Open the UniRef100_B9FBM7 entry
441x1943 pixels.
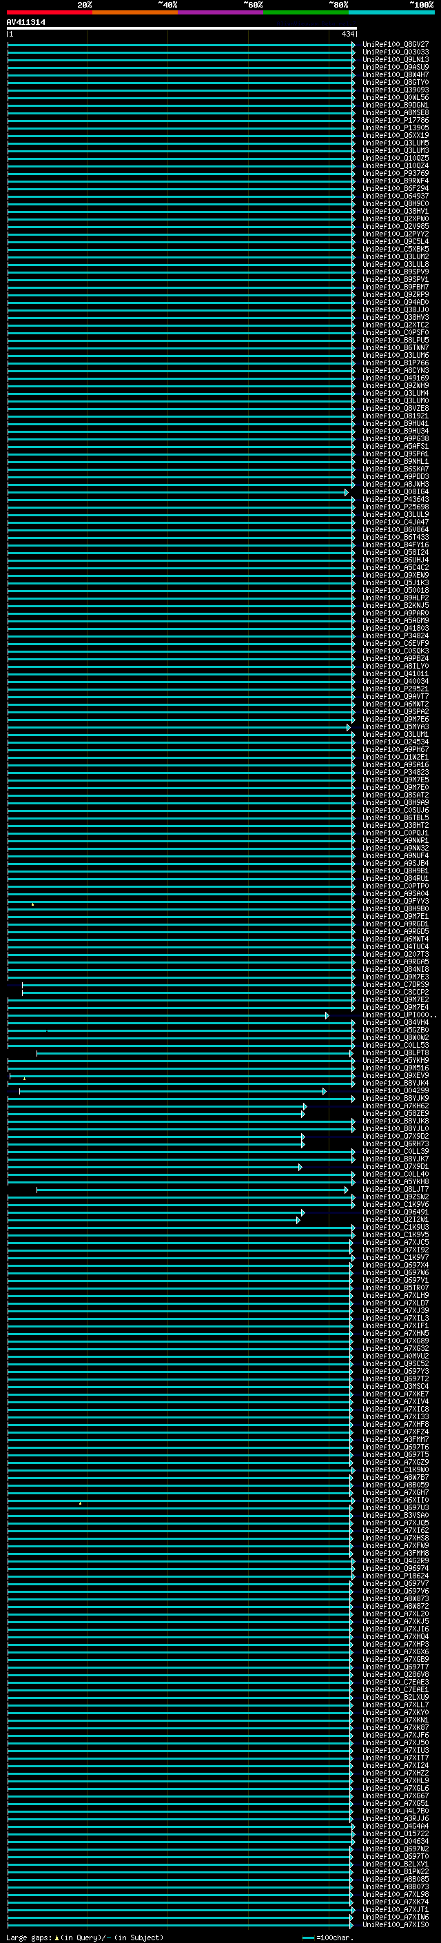[x=396, y=287]
